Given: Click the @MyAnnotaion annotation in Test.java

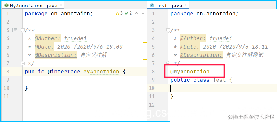Looking at the screenshot, I should 190,72.
